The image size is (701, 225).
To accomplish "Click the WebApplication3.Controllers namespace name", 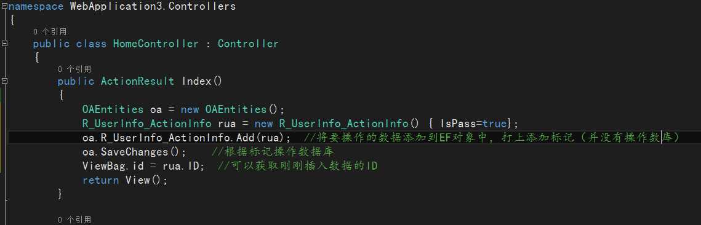I will [153, 6].
